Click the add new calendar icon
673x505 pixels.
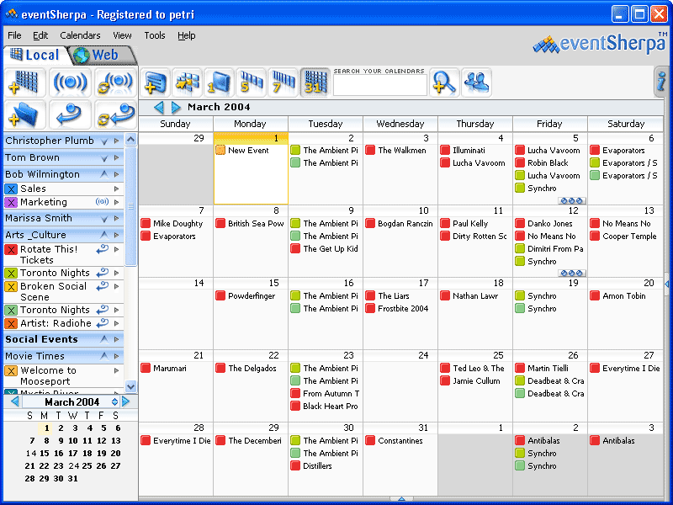(x=25, y=82)
